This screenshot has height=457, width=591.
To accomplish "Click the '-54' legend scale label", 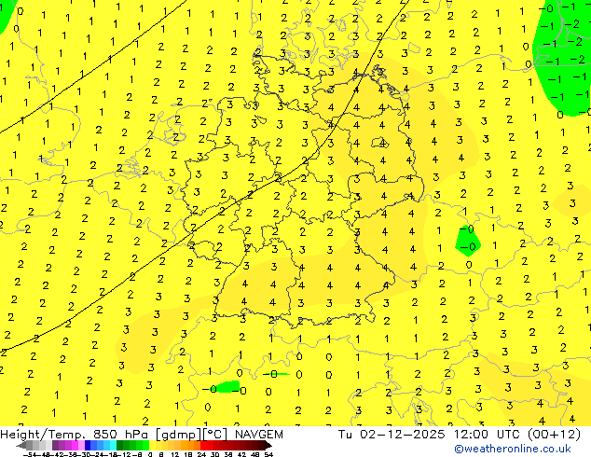I will pos(30,454).
